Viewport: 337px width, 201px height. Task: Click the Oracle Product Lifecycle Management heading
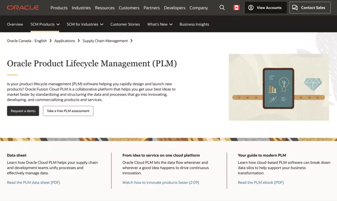pyautogui.click(x=92, y=64)
